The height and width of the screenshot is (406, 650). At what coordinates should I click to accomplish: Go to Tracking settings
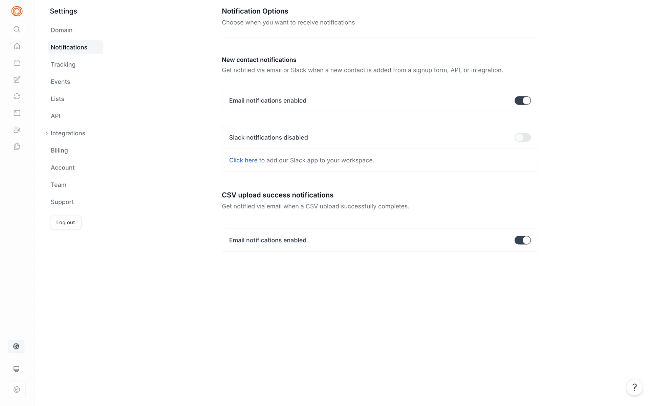[x=63, y=65]
